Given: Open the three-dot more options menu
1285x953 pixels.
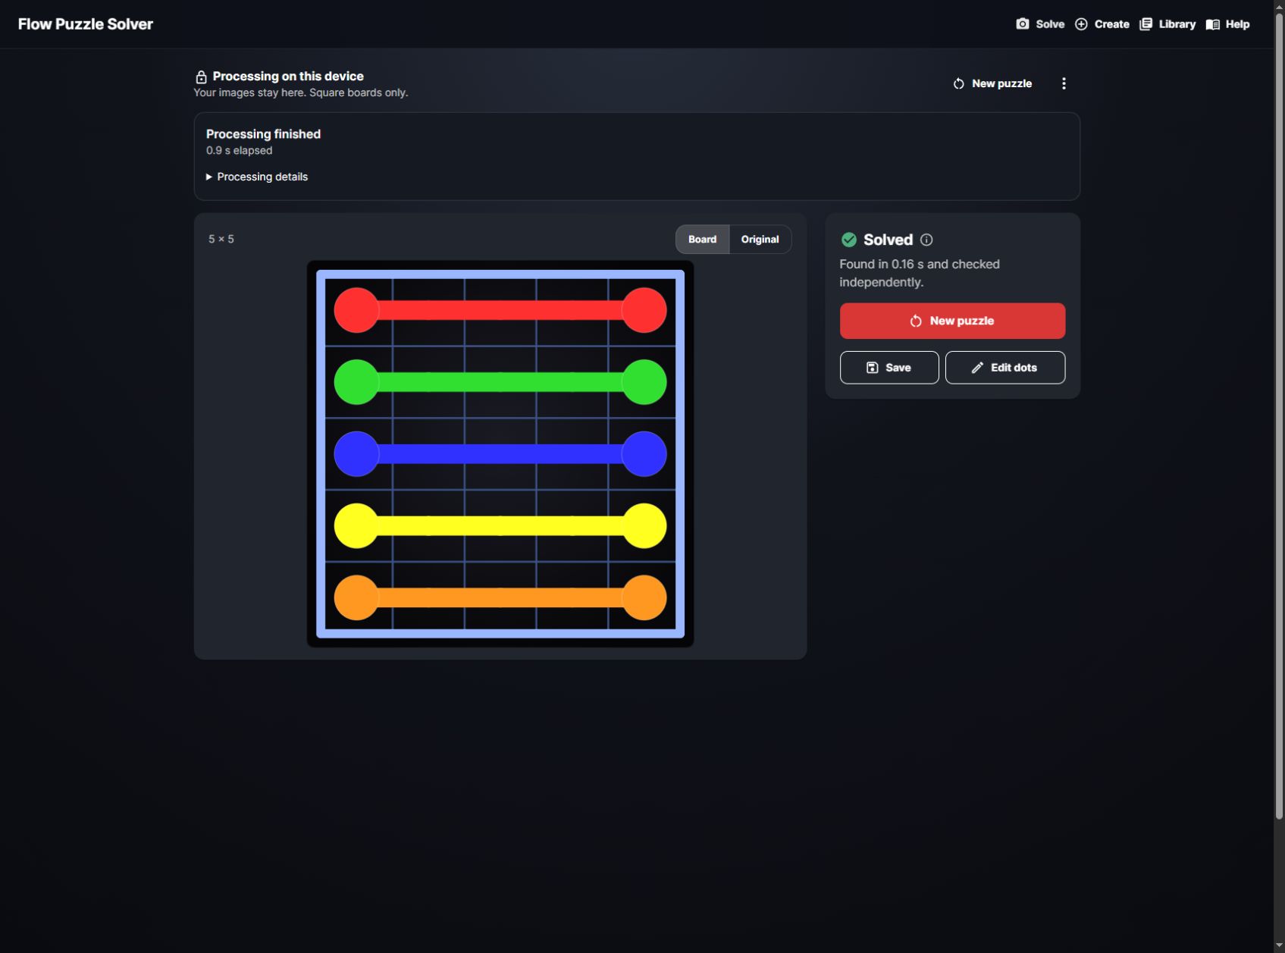Looking at the screenshot, I should click(x=1064, y=83).
